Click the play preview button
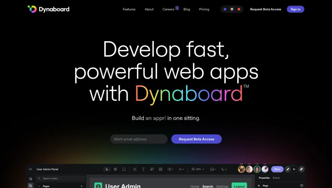Image resolution: width=332 pixels, height=188 pixels. [294, 169]
